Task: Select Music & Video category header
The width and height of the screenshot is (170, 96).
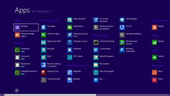Action: pyautogui.click(x=158, y=65)
